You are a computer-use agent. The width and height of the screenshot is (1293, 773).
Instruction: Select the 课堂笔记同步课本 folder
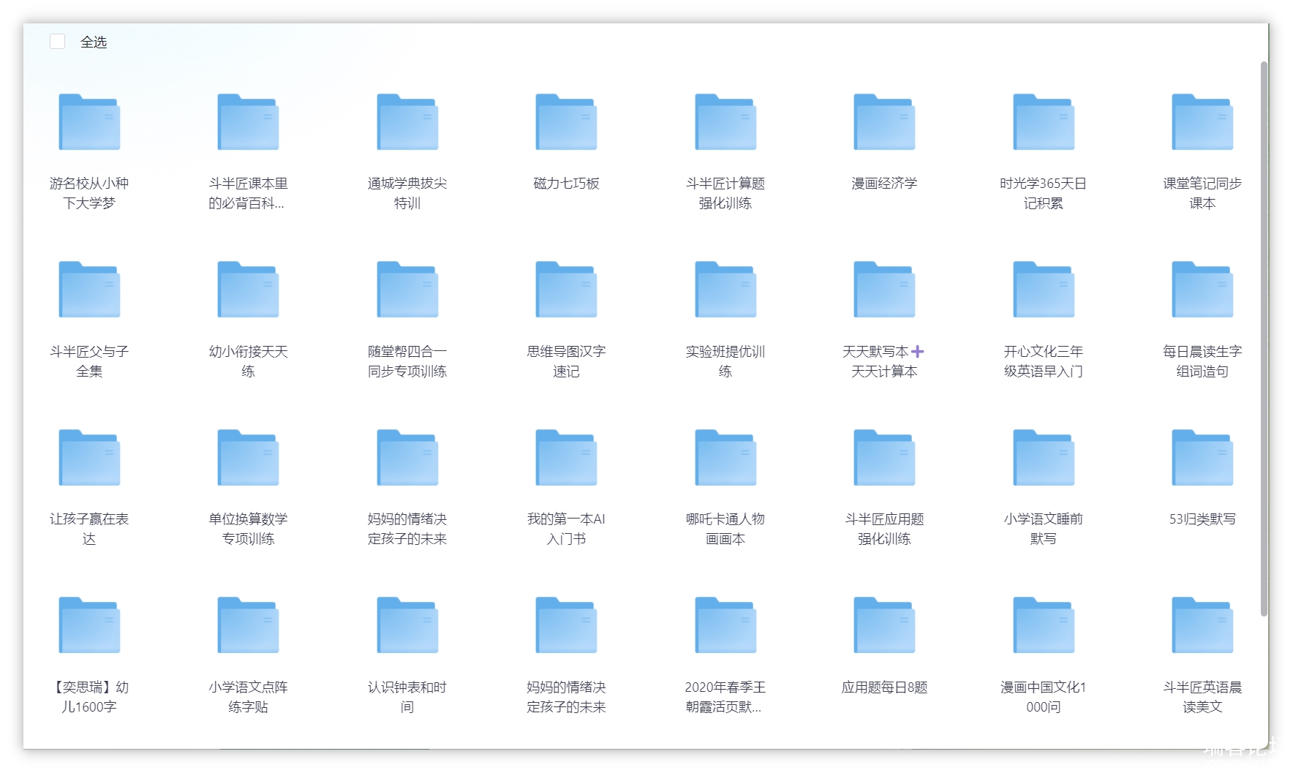[x=1202, y=122]
